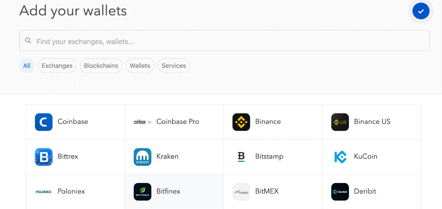This screenshot has width=442, height=209.
Task: Pick the Kraken label text
Action: tap(167, 156)
